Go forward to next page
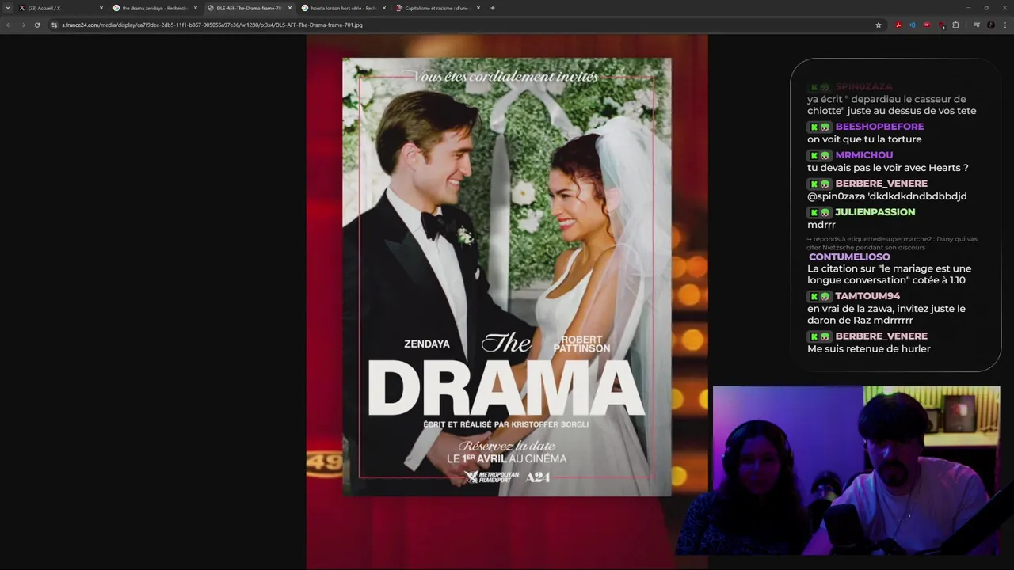 [x=22, y=25]
